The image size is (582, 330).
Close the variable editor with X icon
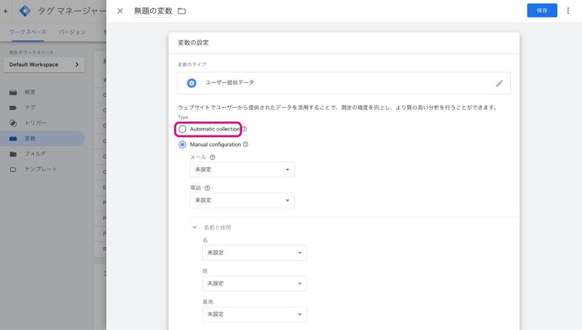click(120, 11)
